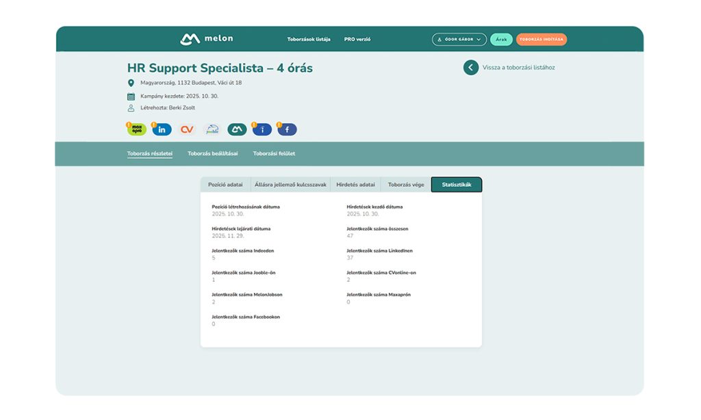Image resolution: width=701 pixels, height=420 pixels.
Task: Select the Toborzás vége tab
Action: click(405, 185)
